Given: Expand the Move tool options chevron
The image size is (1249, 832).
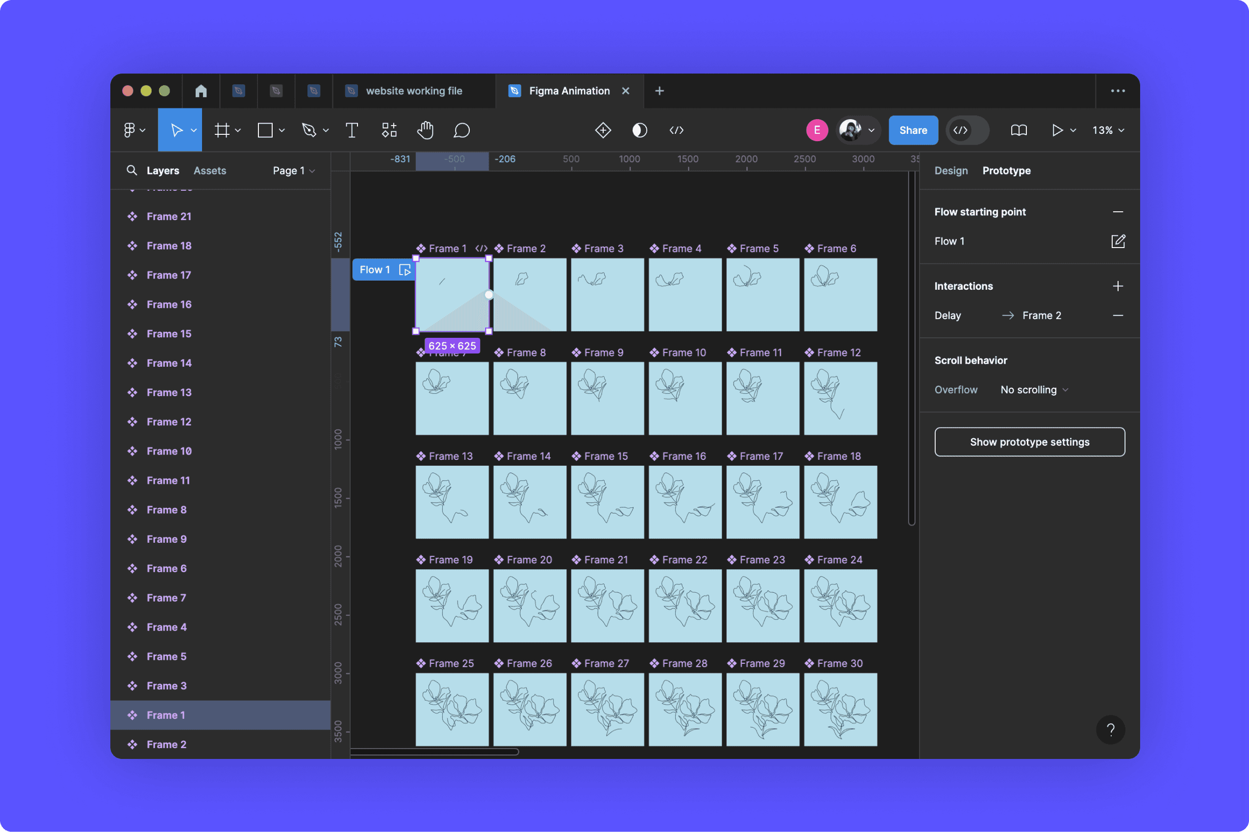Looking at the screenshot, I should click(x=194, y=130).
